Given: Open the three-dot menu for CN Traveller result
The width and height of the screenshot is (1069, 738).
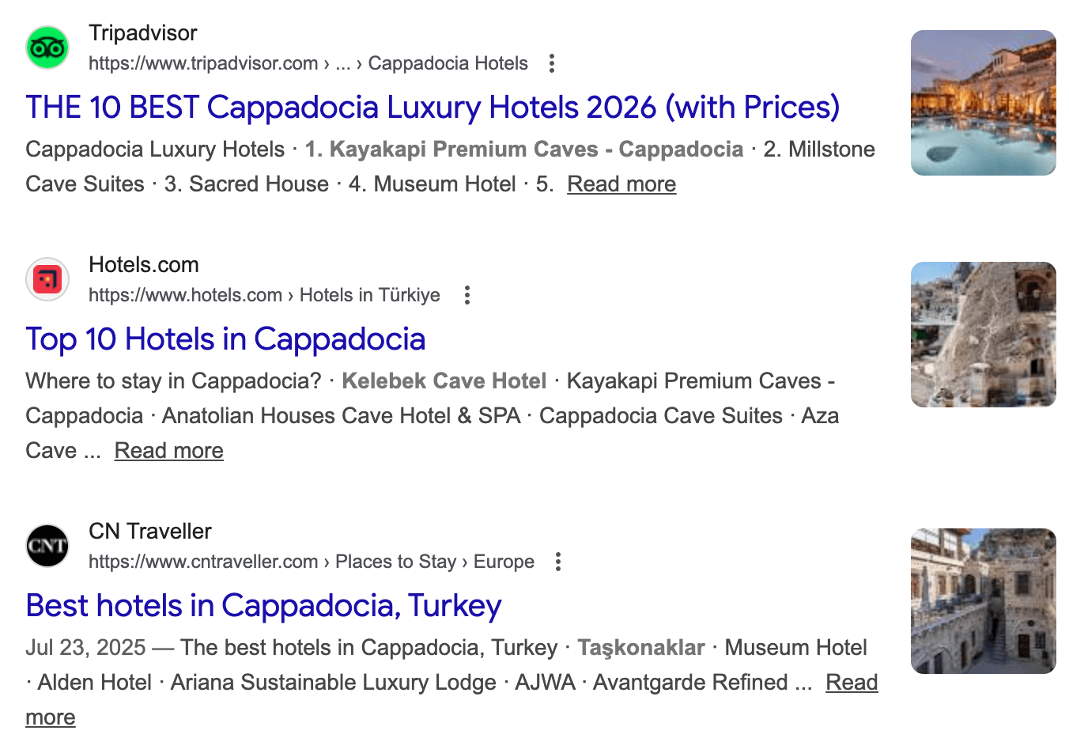Looking at the screenshot, I should pyautogui.click(x=558, y=562).
